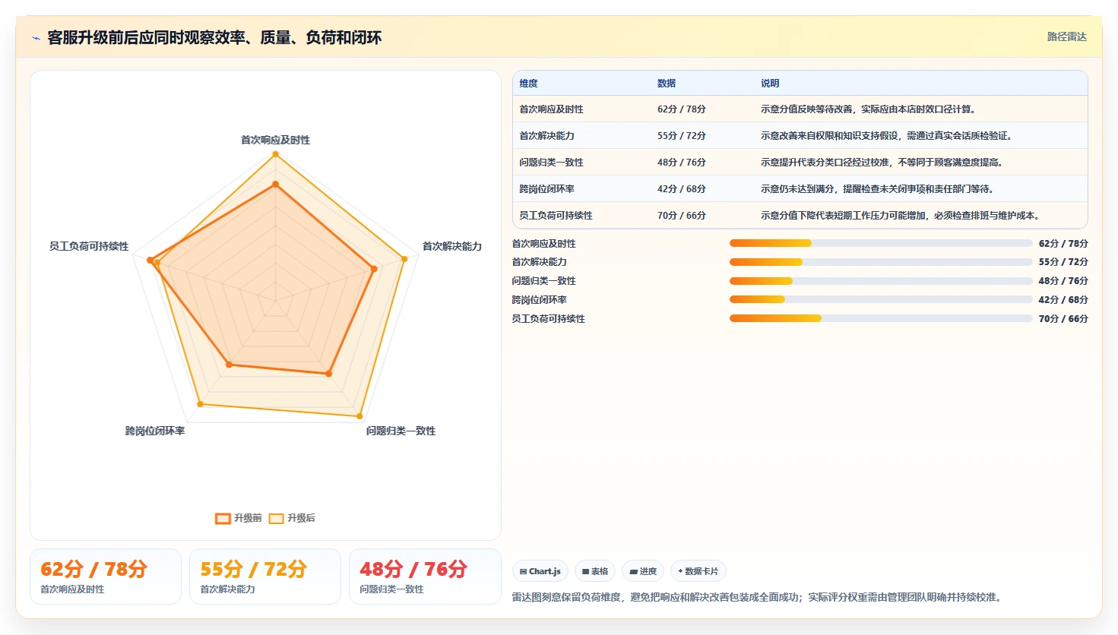Click the 升级前 point on the 首次解决能力 axis
Viewport: 1118px width, 635px height.
click(x=374, y=268)
